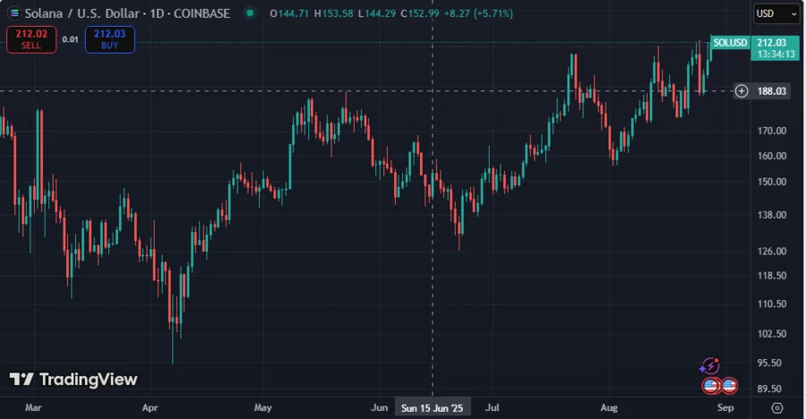
Task: Click the Sep label on time axis
Action: (725, 407)
